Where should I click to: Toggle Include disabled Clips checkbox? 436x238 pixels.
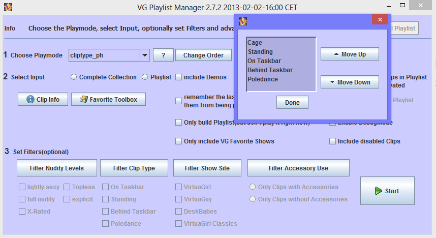332,141
